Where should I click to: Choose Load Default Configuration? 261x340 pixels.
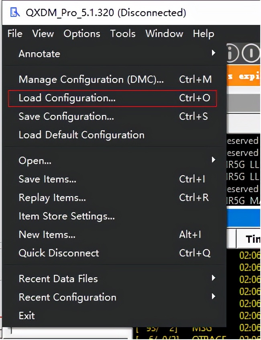[x=81, y=135]
